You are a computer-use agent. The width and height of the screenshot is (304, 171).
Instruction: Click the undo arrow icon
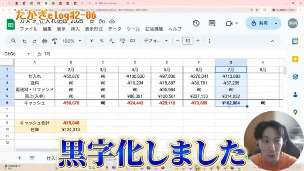click(25, 41)
